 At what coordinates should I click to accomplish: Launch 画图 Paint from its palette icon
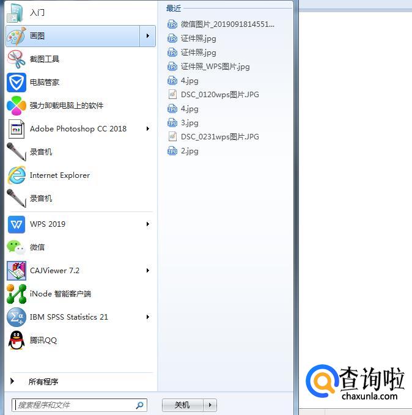(x=16, y=36)
